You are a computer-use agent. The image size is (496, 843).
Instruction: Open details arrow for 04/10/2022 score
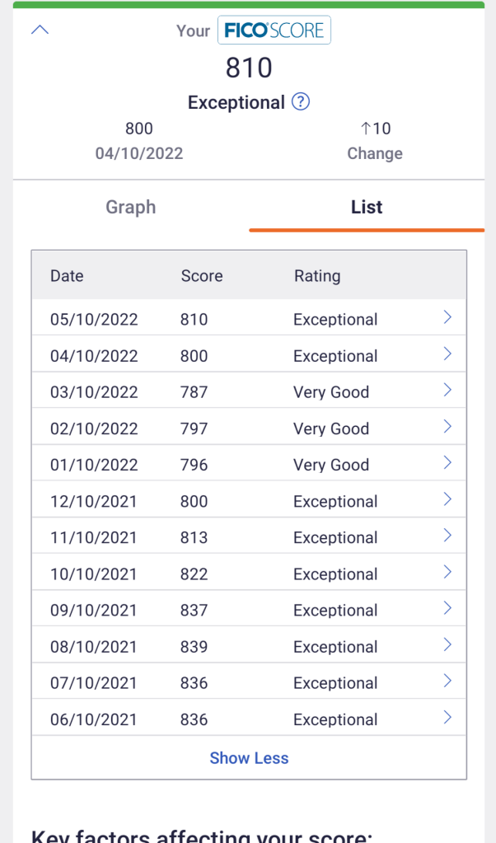(x=447, y=354)
